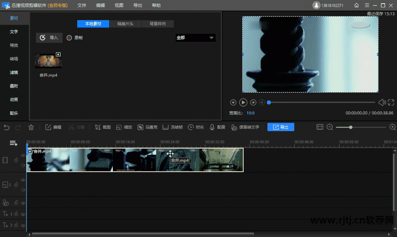Open the 叠附 overlay sidebar panel
397x237 pixels.
pyautogui.click(x=14, y=86)
